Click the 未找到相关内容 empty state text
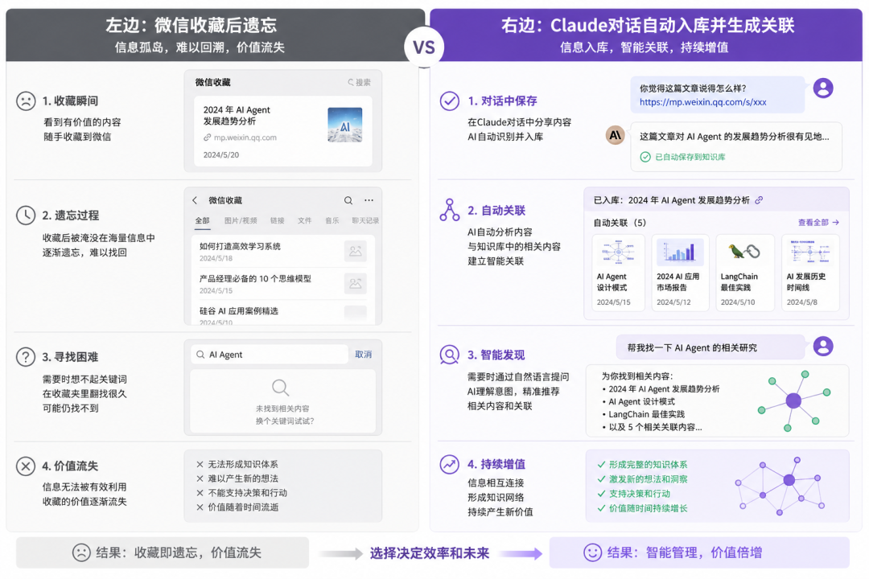 [x=282, y=409]
